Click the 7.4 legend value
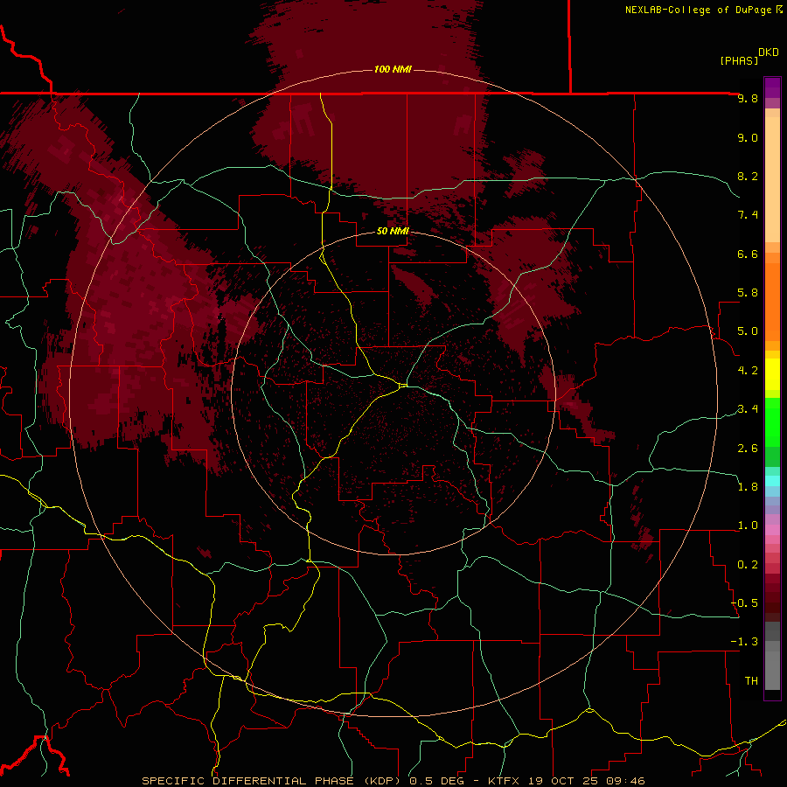Image resolution: width=787 pixels, height=787 pixels. 748,215
